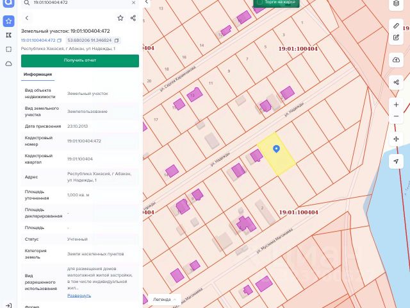Click the cadastral number link 19:01:100404:472
Image resolution: width=410 pixels, height=308 pixels.
[x=38, y=40]
